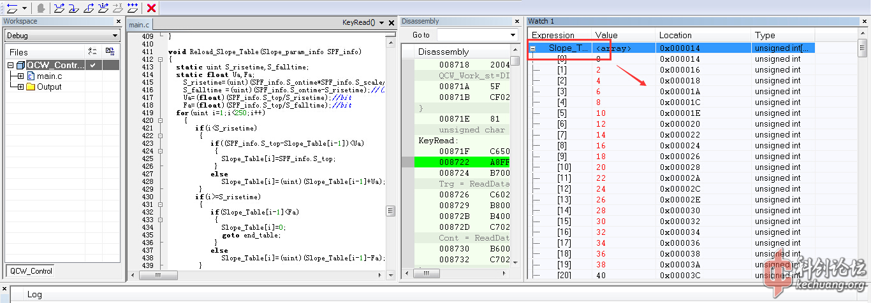Click the Step Out icon
The height and width of the screenshot is (303, 871).
[89, 8]
